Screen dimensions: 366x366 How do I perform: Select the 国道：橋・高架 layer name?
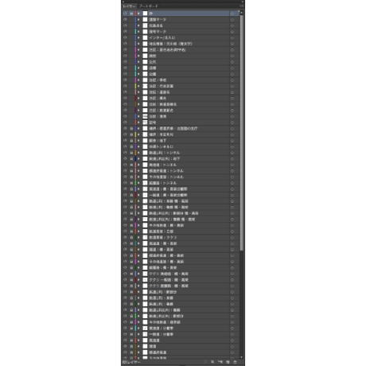[x=162, y=250]
